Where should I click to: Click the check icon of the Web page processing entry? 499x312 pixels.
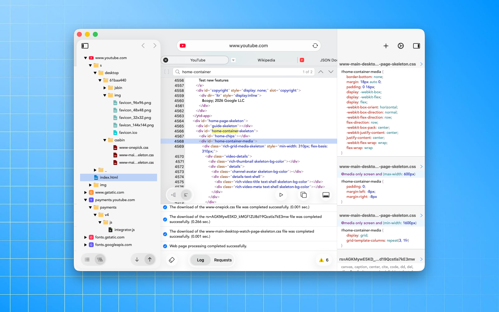[165, 246]
